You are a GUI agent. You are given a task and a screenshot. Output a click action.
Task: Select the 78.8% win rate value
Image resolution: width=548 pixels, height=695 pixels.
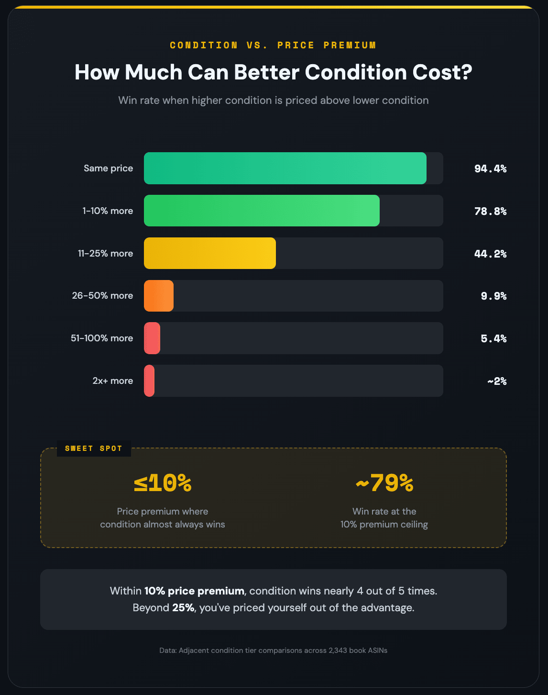(x=490, y=211)
